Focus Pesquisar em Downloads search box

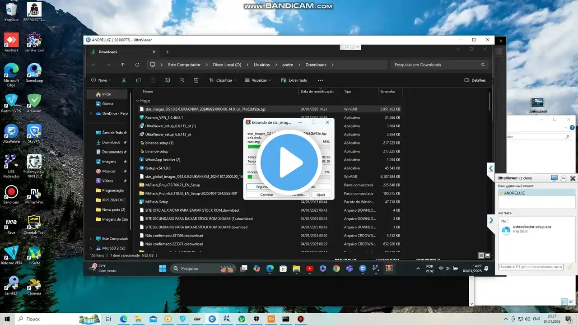[x=439, y=65]
